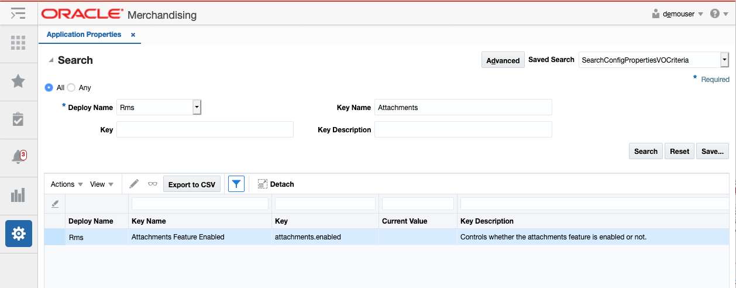Toggle the Query by Example filter icon
736x288 pixels.
(236, 184)
